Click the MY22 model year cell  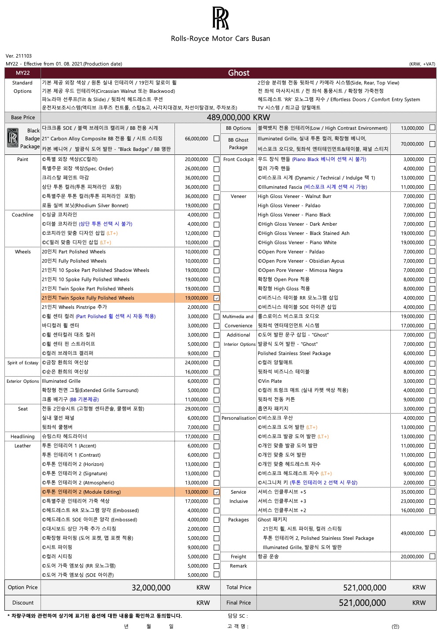[23, 73]
